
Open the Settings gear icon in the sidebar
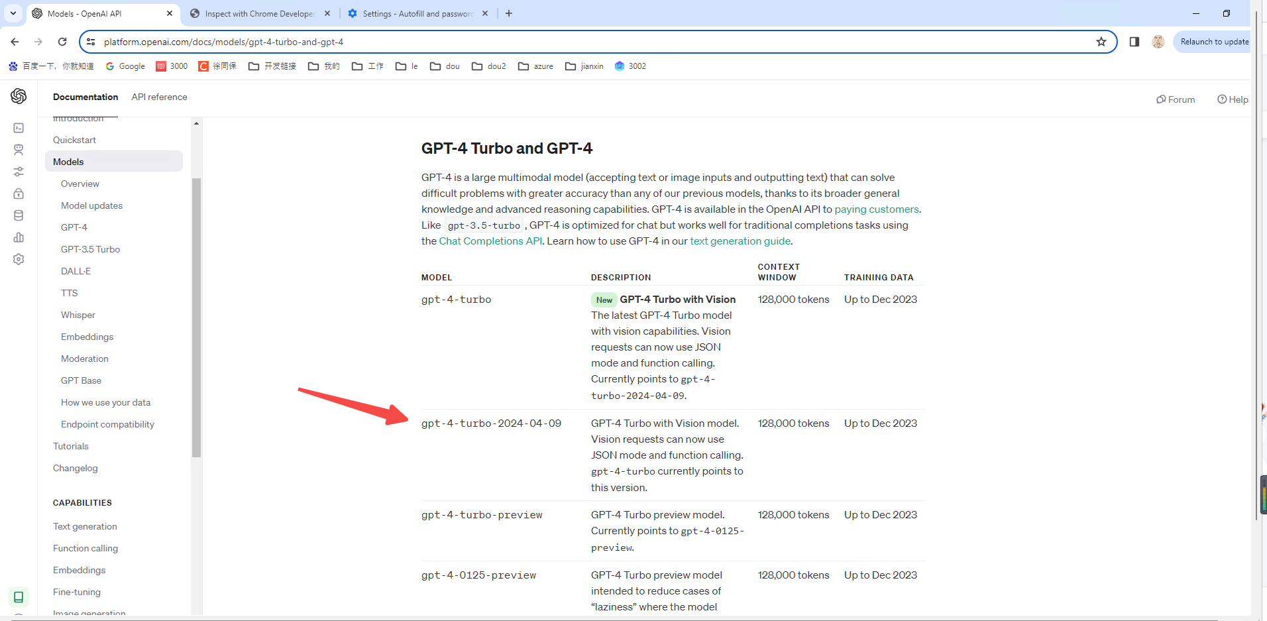pos(19,259)
